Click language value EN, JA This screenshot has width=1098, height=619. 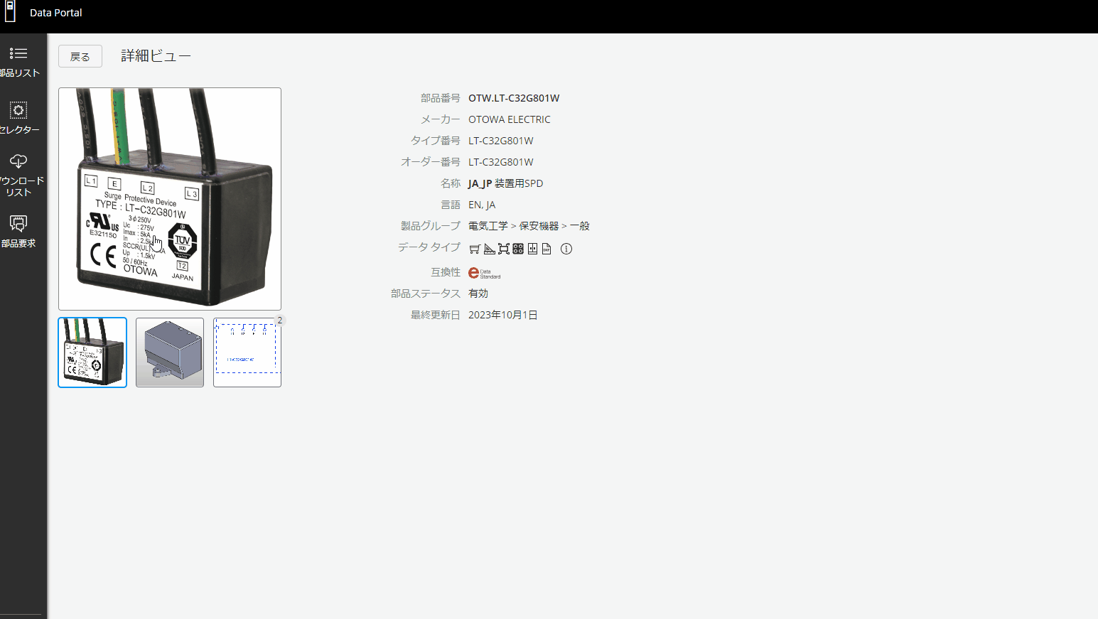[482, 205]
